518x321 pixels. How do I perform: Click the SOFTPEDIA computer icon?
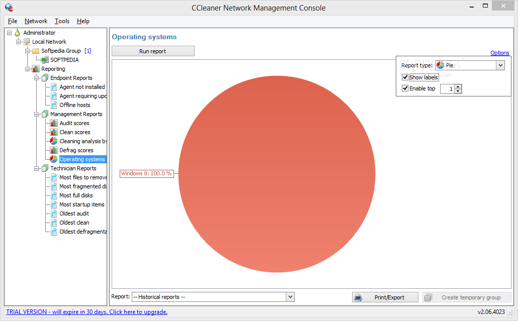click(45, 60)
